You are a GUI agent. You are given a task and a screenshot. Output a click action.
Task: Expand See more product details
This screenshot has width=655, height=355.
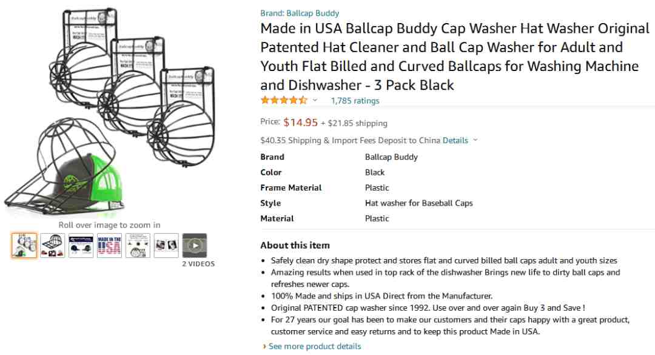[315, 347]
